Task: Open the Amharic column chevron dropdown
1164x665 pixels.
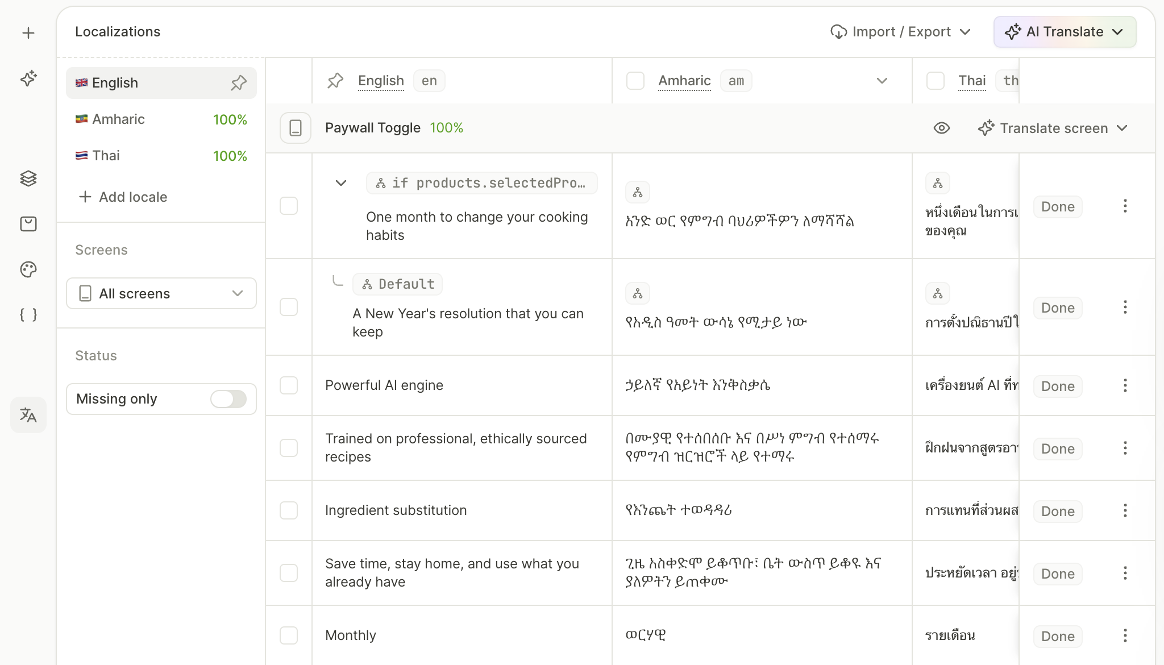Action: (882, 81)
